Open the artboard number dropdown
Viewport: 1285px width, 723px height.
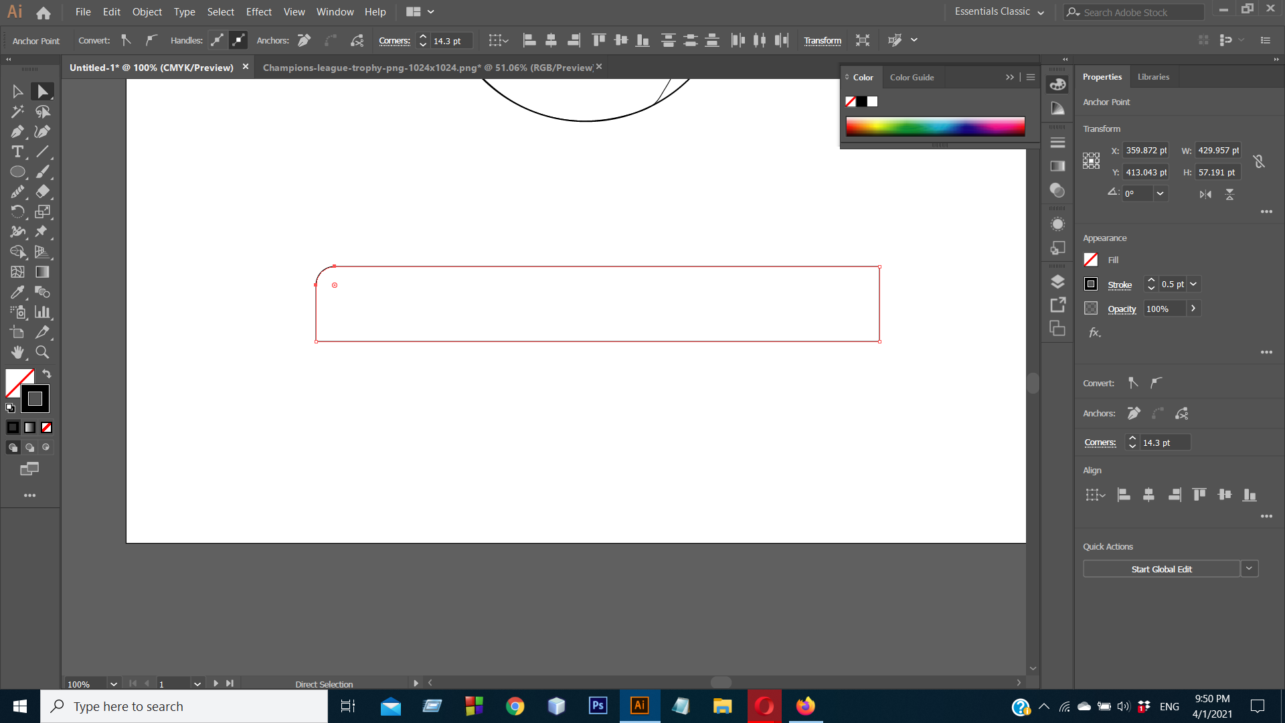[x=197, y=684]
